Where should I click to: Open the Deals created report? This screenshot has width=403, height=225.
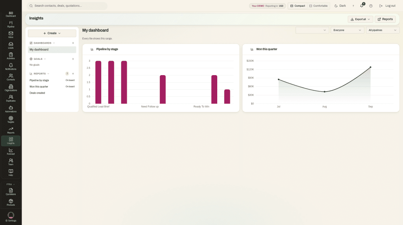coord(52,93)
